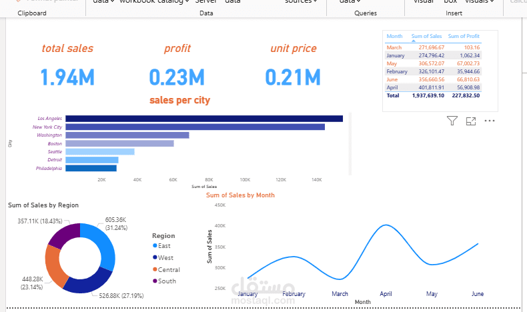Click the 'Sum of Sales by Month' title
The width and height of the screenshot is (527, 312).
(x=240, y=195)
